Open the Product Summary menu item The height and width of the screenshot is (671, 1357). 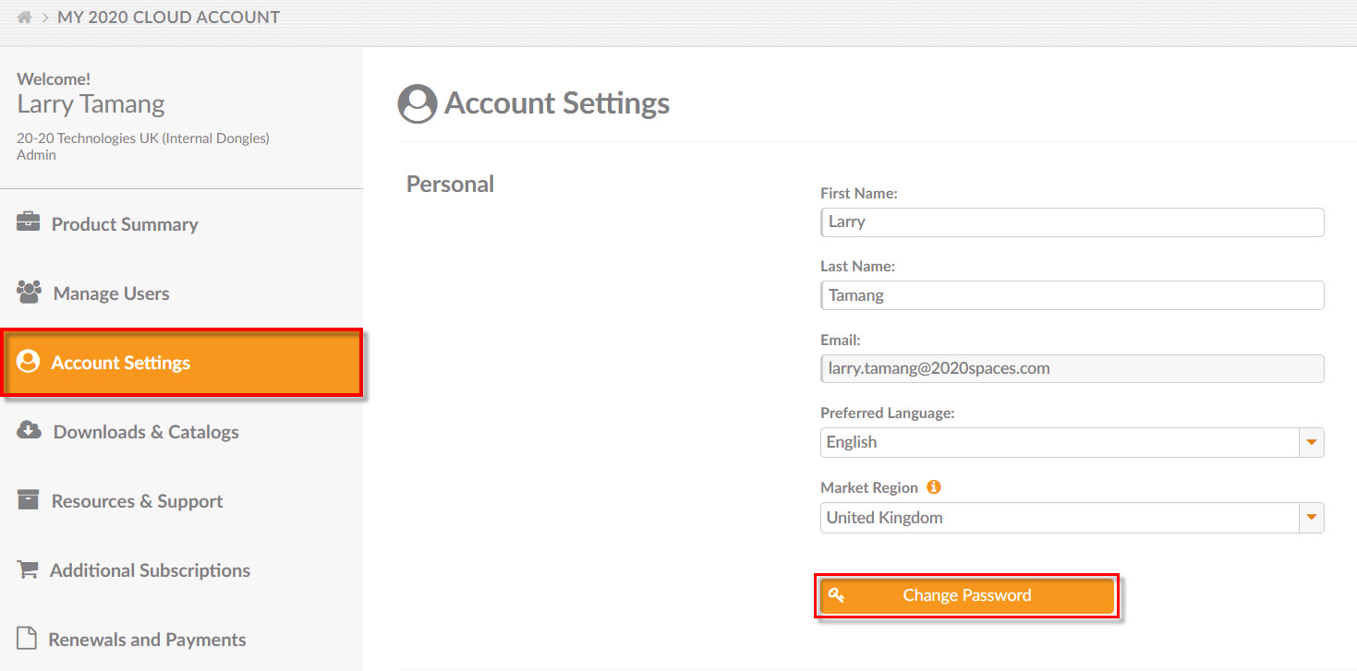point(125,224)
